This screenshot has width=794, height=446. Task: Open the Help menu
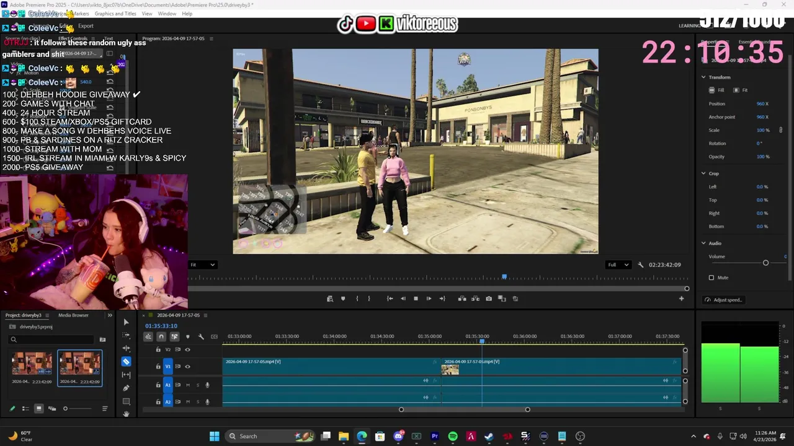coord(187,14)
